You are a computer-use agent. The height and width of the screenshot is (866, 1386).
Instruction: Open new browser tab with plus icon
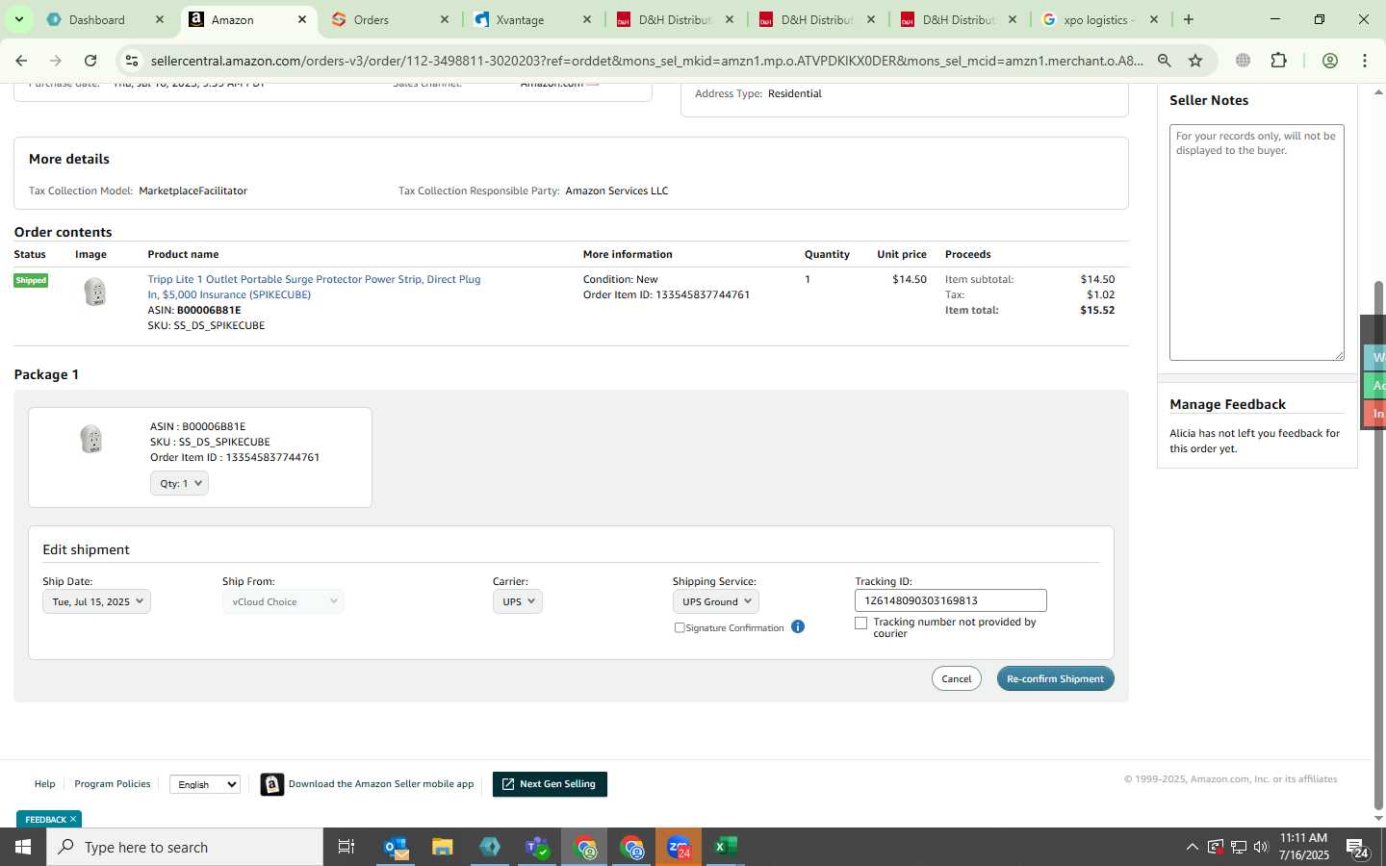pyautogui.click(x=1189, y=19)
